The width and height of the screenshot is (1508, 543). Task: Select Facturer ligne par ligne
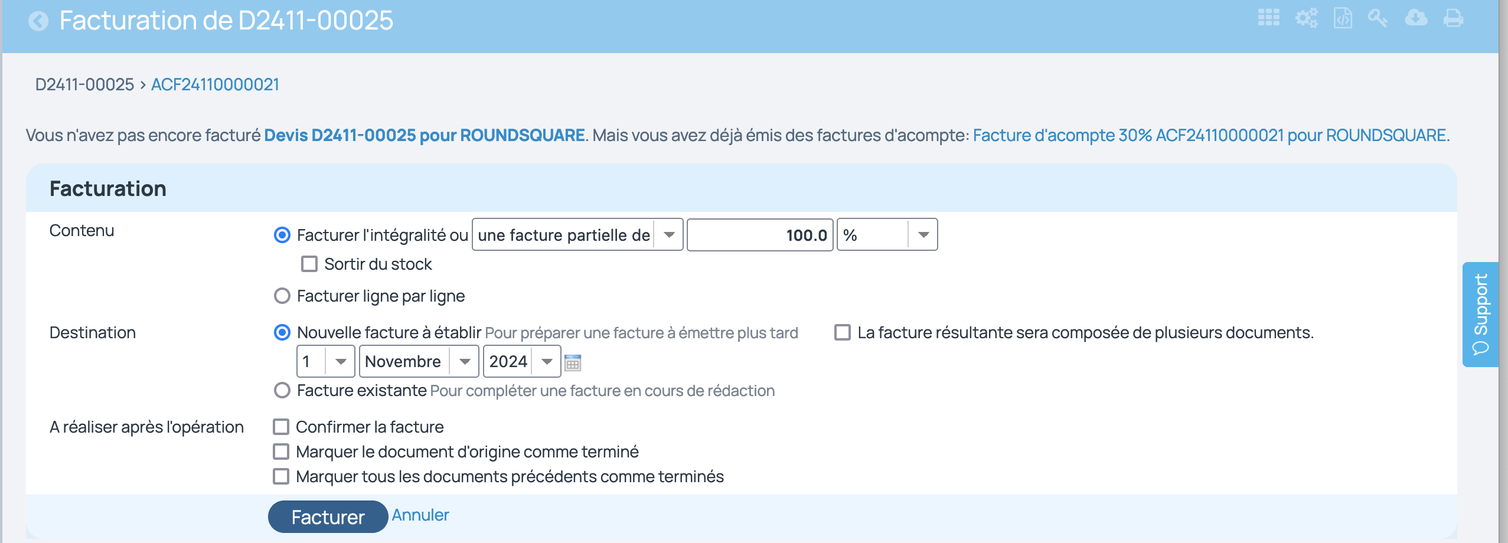pyautogui.click(x=282, y=296)
